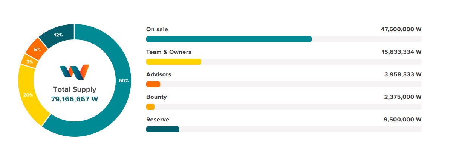Select the light orange 3% donut segment
This screenshot has height=153, width=453.
[29, 61]
